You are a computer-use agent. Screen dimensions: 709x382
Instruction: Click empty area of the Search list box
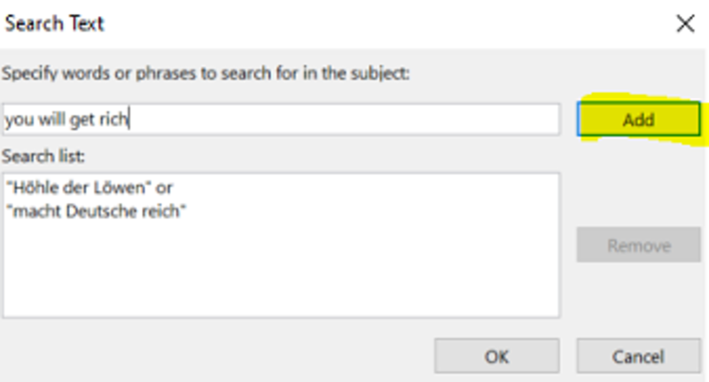pos(281,271)
